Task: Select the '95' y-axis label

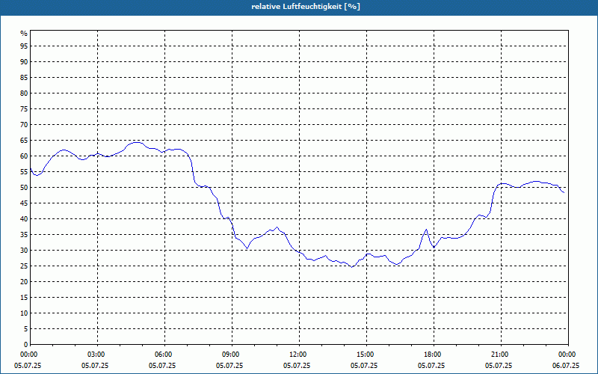Action: pos(24,46)
